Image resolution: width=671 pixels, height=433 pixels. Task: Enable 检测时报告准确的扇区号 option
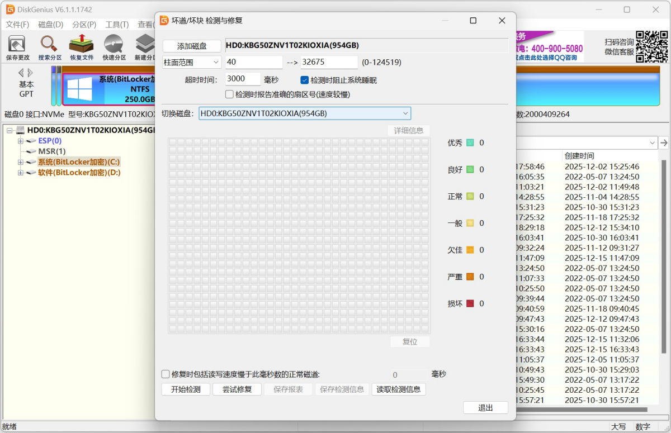pos(229,94)
